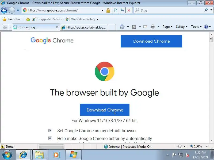Open the Windows Start menu
This screenshot has height=160, width=214.
[7, 155]
